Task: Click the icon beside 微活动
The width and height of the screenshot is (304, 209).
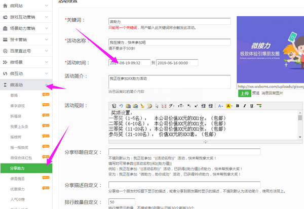Action: tap(5, 85)
